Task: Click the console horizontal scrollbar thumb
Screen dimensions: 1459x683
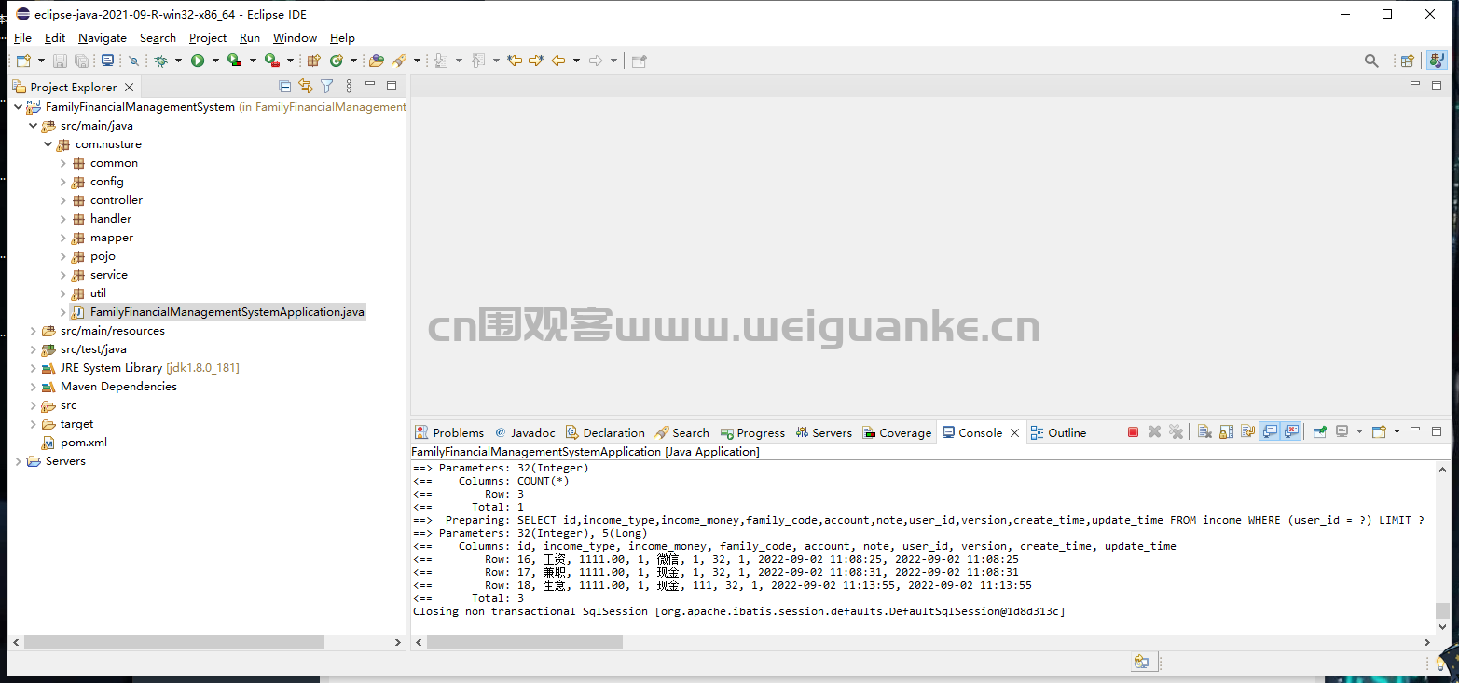Action: point(525,642)
